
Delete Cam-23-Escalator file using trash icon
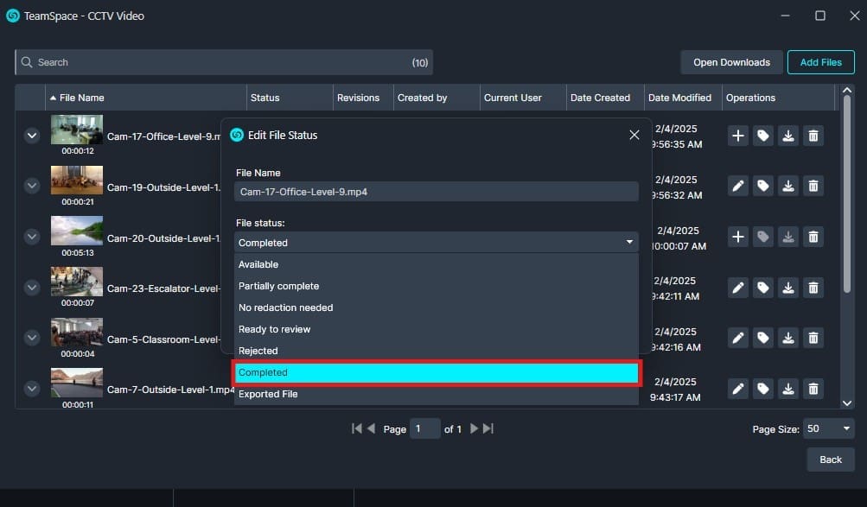point(813,288)
